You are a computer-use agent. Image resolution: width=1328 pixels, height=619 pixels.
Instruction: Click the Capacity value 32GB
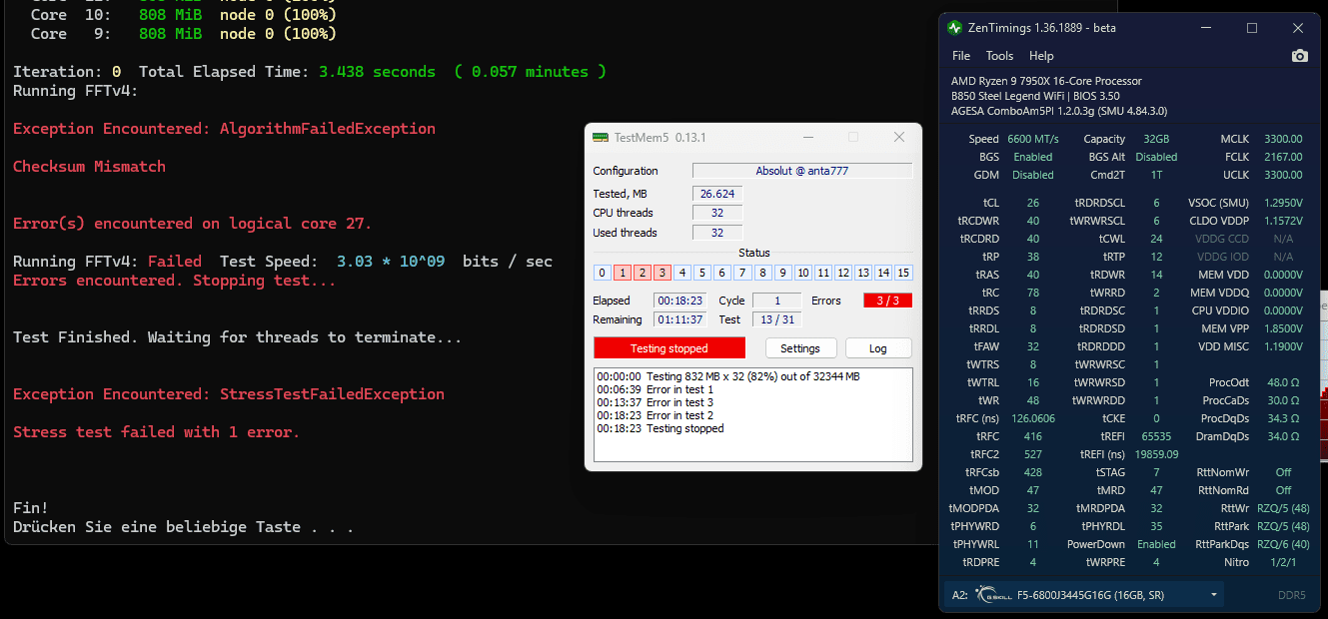pyautogui.click(x=1156, y=139)
